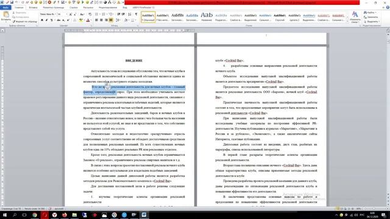The image size is (390, 219).
Task: Open the ABBYY FineReader 11 tab
Action: point(143,7)
